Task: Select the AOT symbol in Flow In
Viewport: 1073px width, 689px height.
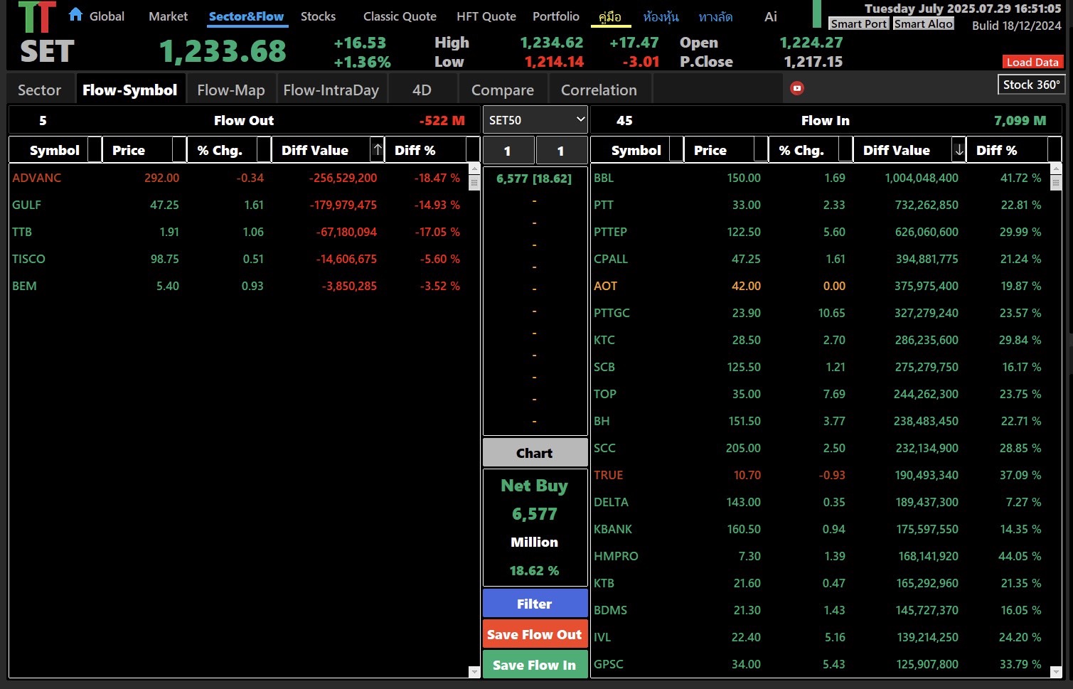Action: point(605,286)
